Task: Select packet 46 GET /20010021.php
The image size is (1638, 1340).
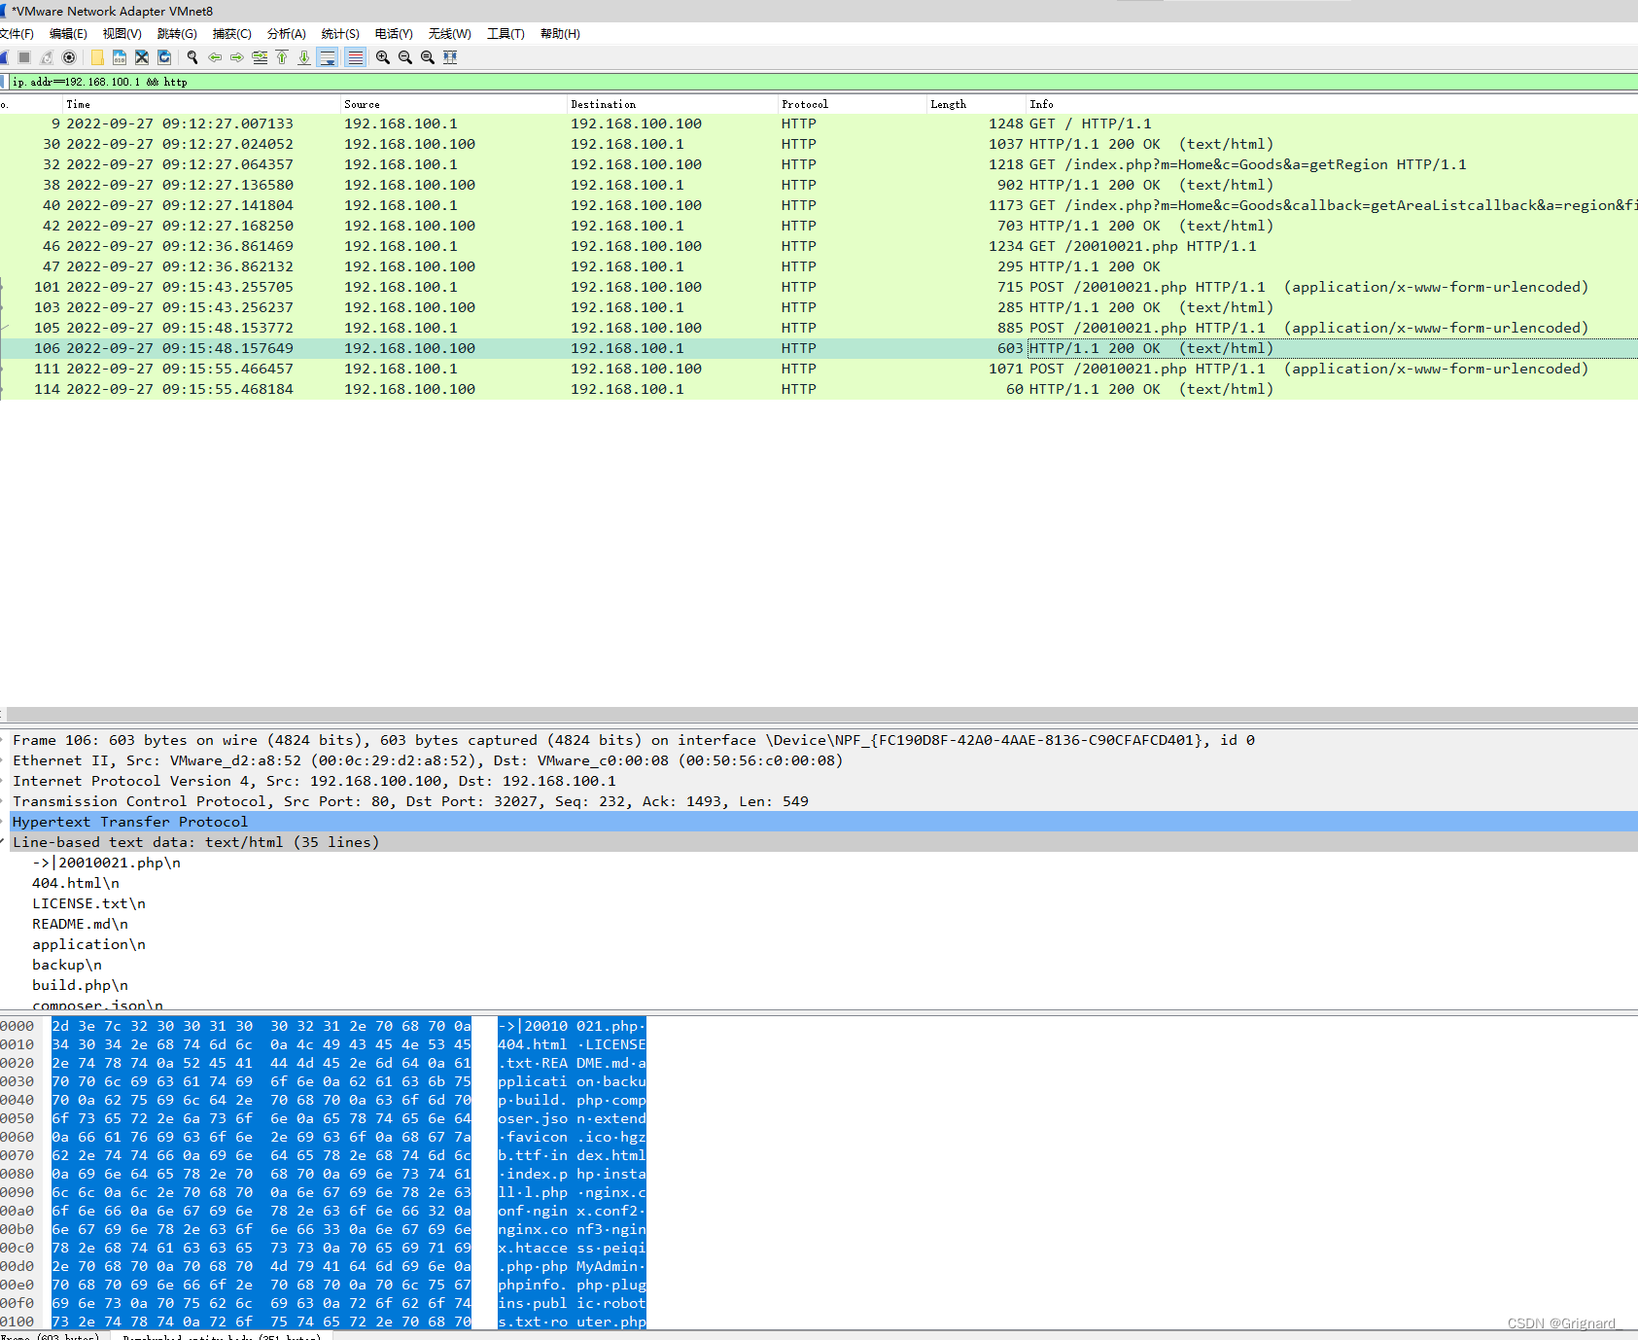Action: 819,246
